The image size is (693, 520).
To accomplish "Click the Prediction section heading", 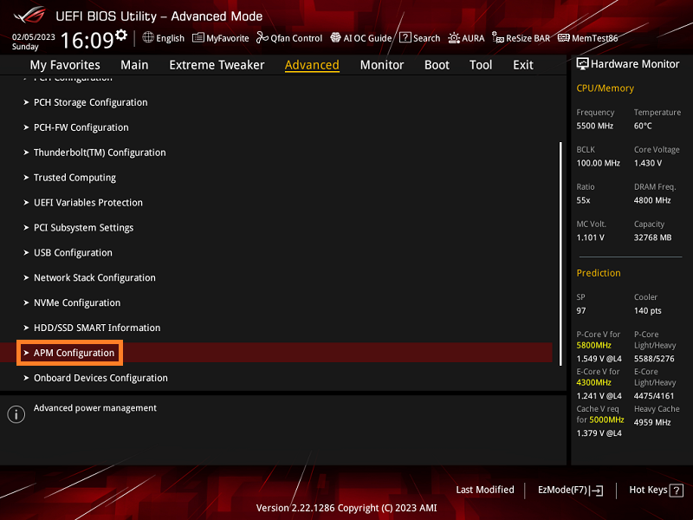I will pyautogui.click(x=599, y=273).
